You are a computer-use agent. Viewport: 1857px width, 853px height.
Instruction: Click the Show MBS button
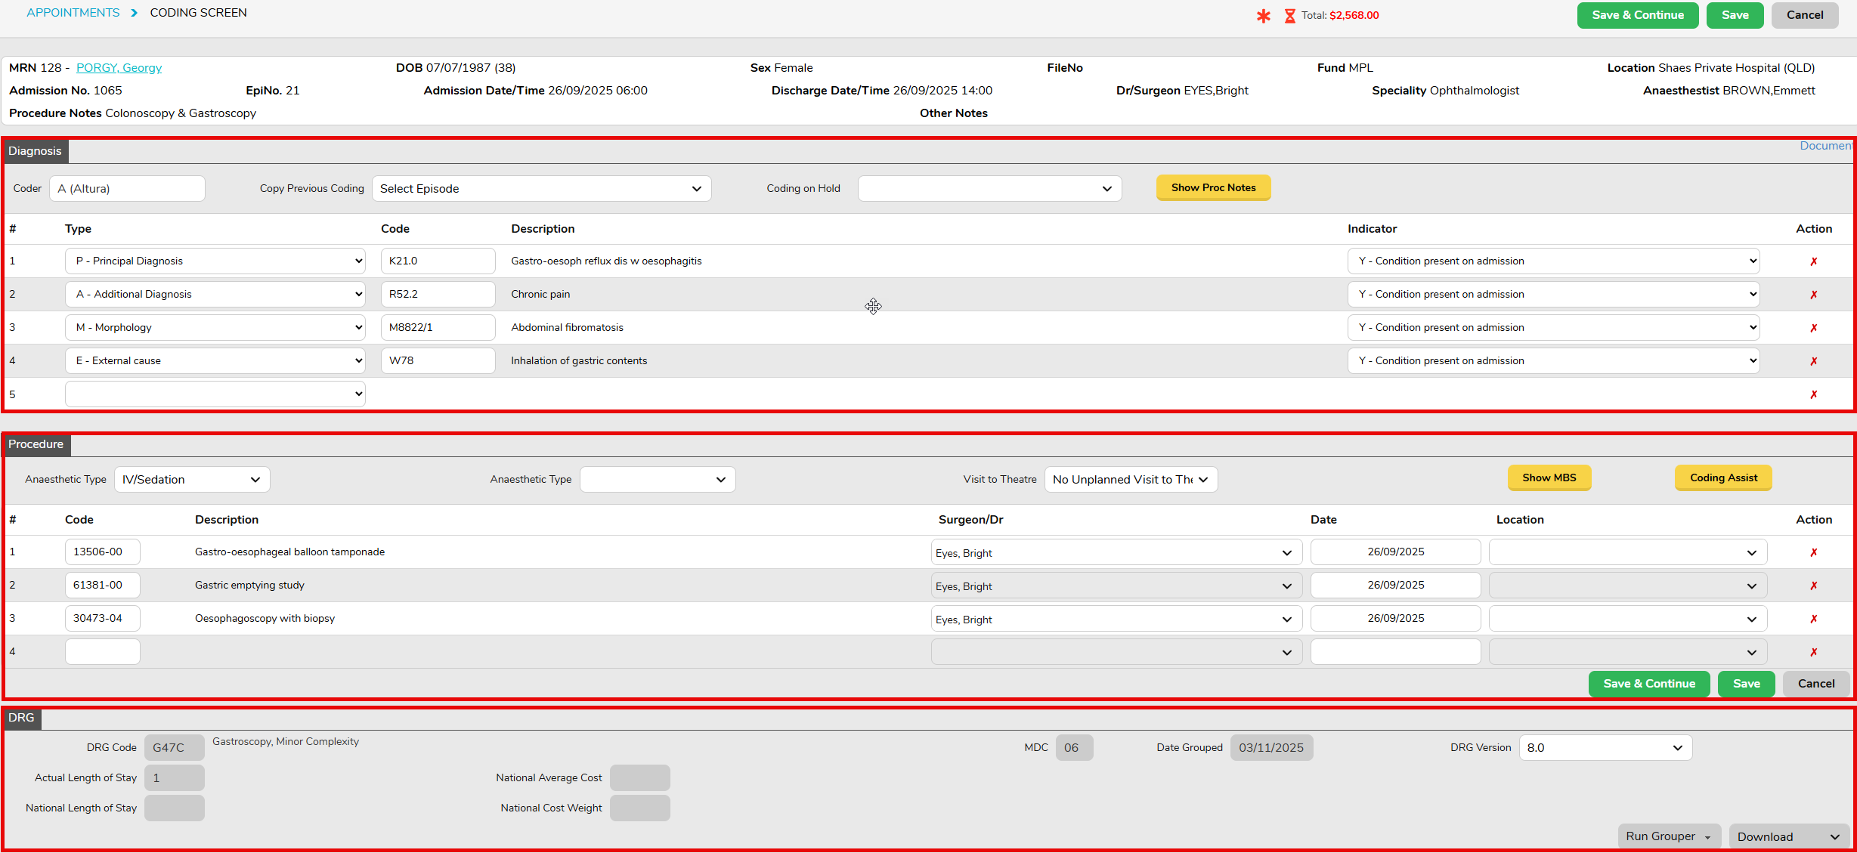click(1549, 478)
